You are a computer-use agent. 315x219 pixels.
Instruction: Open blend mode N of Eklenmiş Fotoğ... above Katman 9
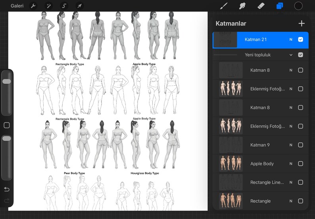(291, 126)
